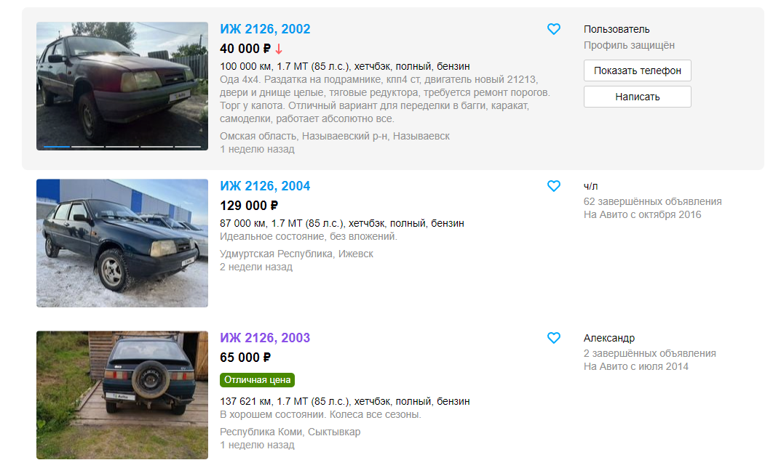Select the last segment in photo gallery indicator

(189, 147)
